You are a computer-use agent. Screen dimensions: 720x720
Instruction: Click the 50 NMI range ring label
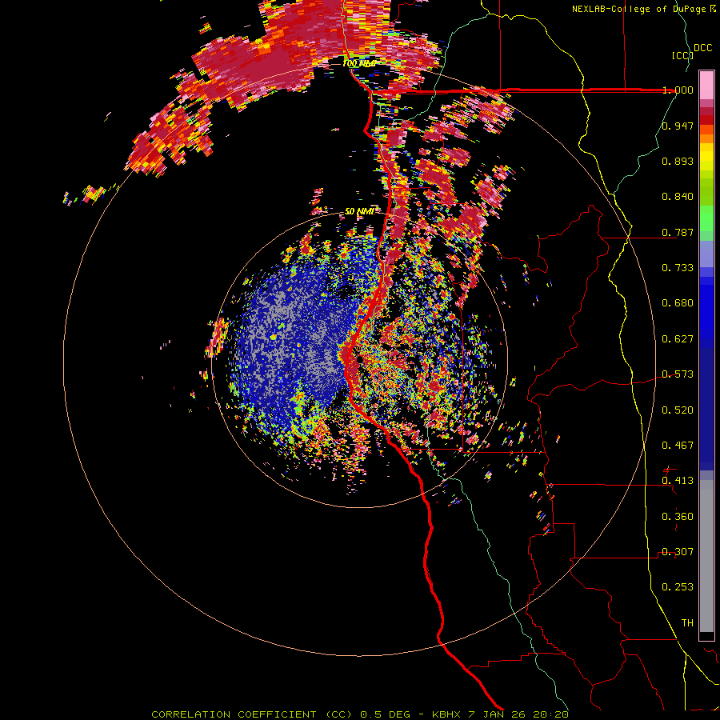[359, 212]
